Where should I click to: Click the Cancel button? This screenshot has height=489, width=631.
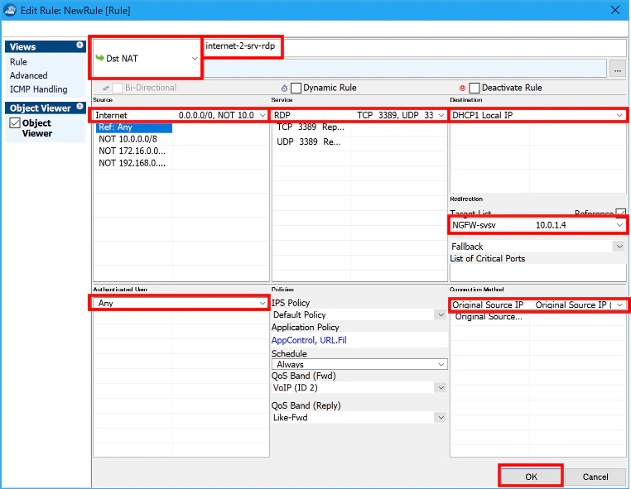(595, 477)
